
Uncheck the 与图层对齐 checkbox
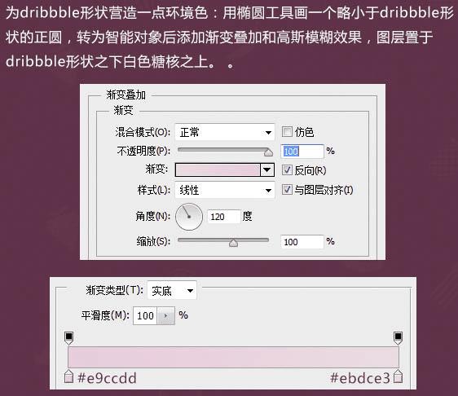[x=287, y=190]
